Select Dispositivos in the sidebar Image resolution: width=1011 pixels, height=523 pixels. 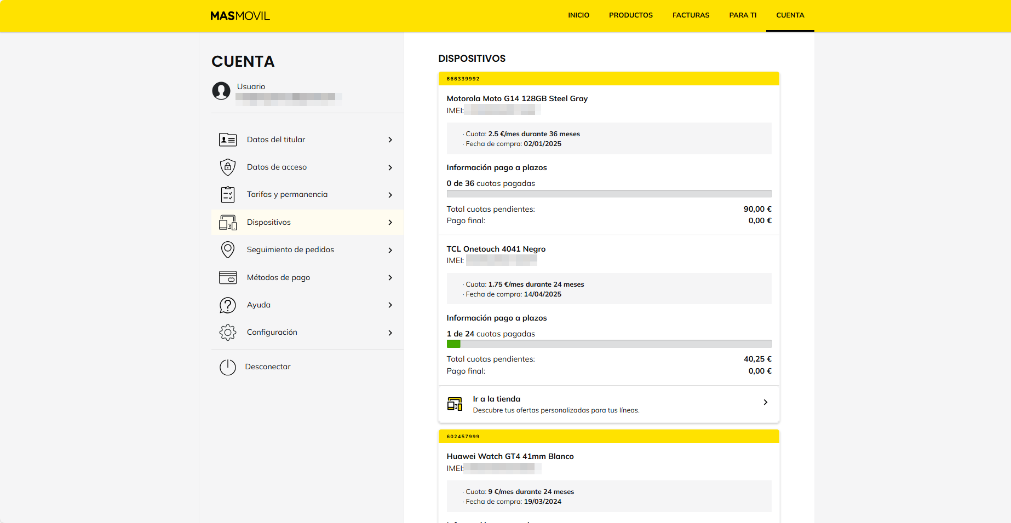(307, 222)
